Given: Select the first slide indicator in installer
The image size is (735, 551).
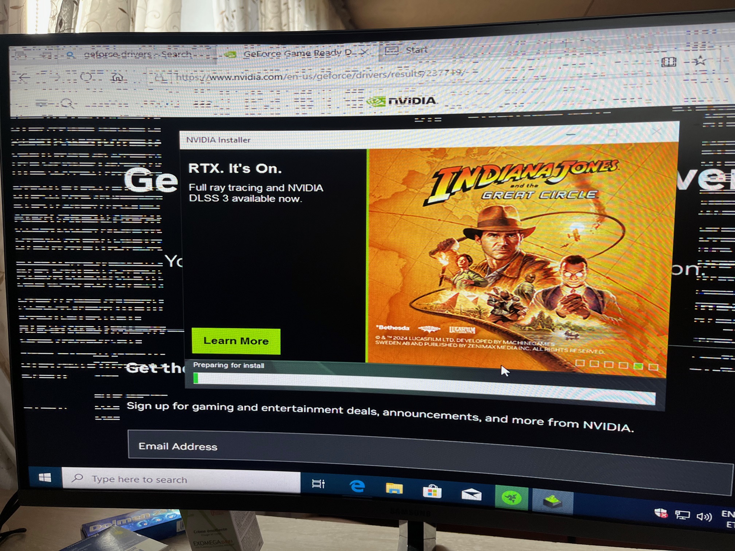Looking at the screenshot, I should pyautogui.click(x=580, y=363).
